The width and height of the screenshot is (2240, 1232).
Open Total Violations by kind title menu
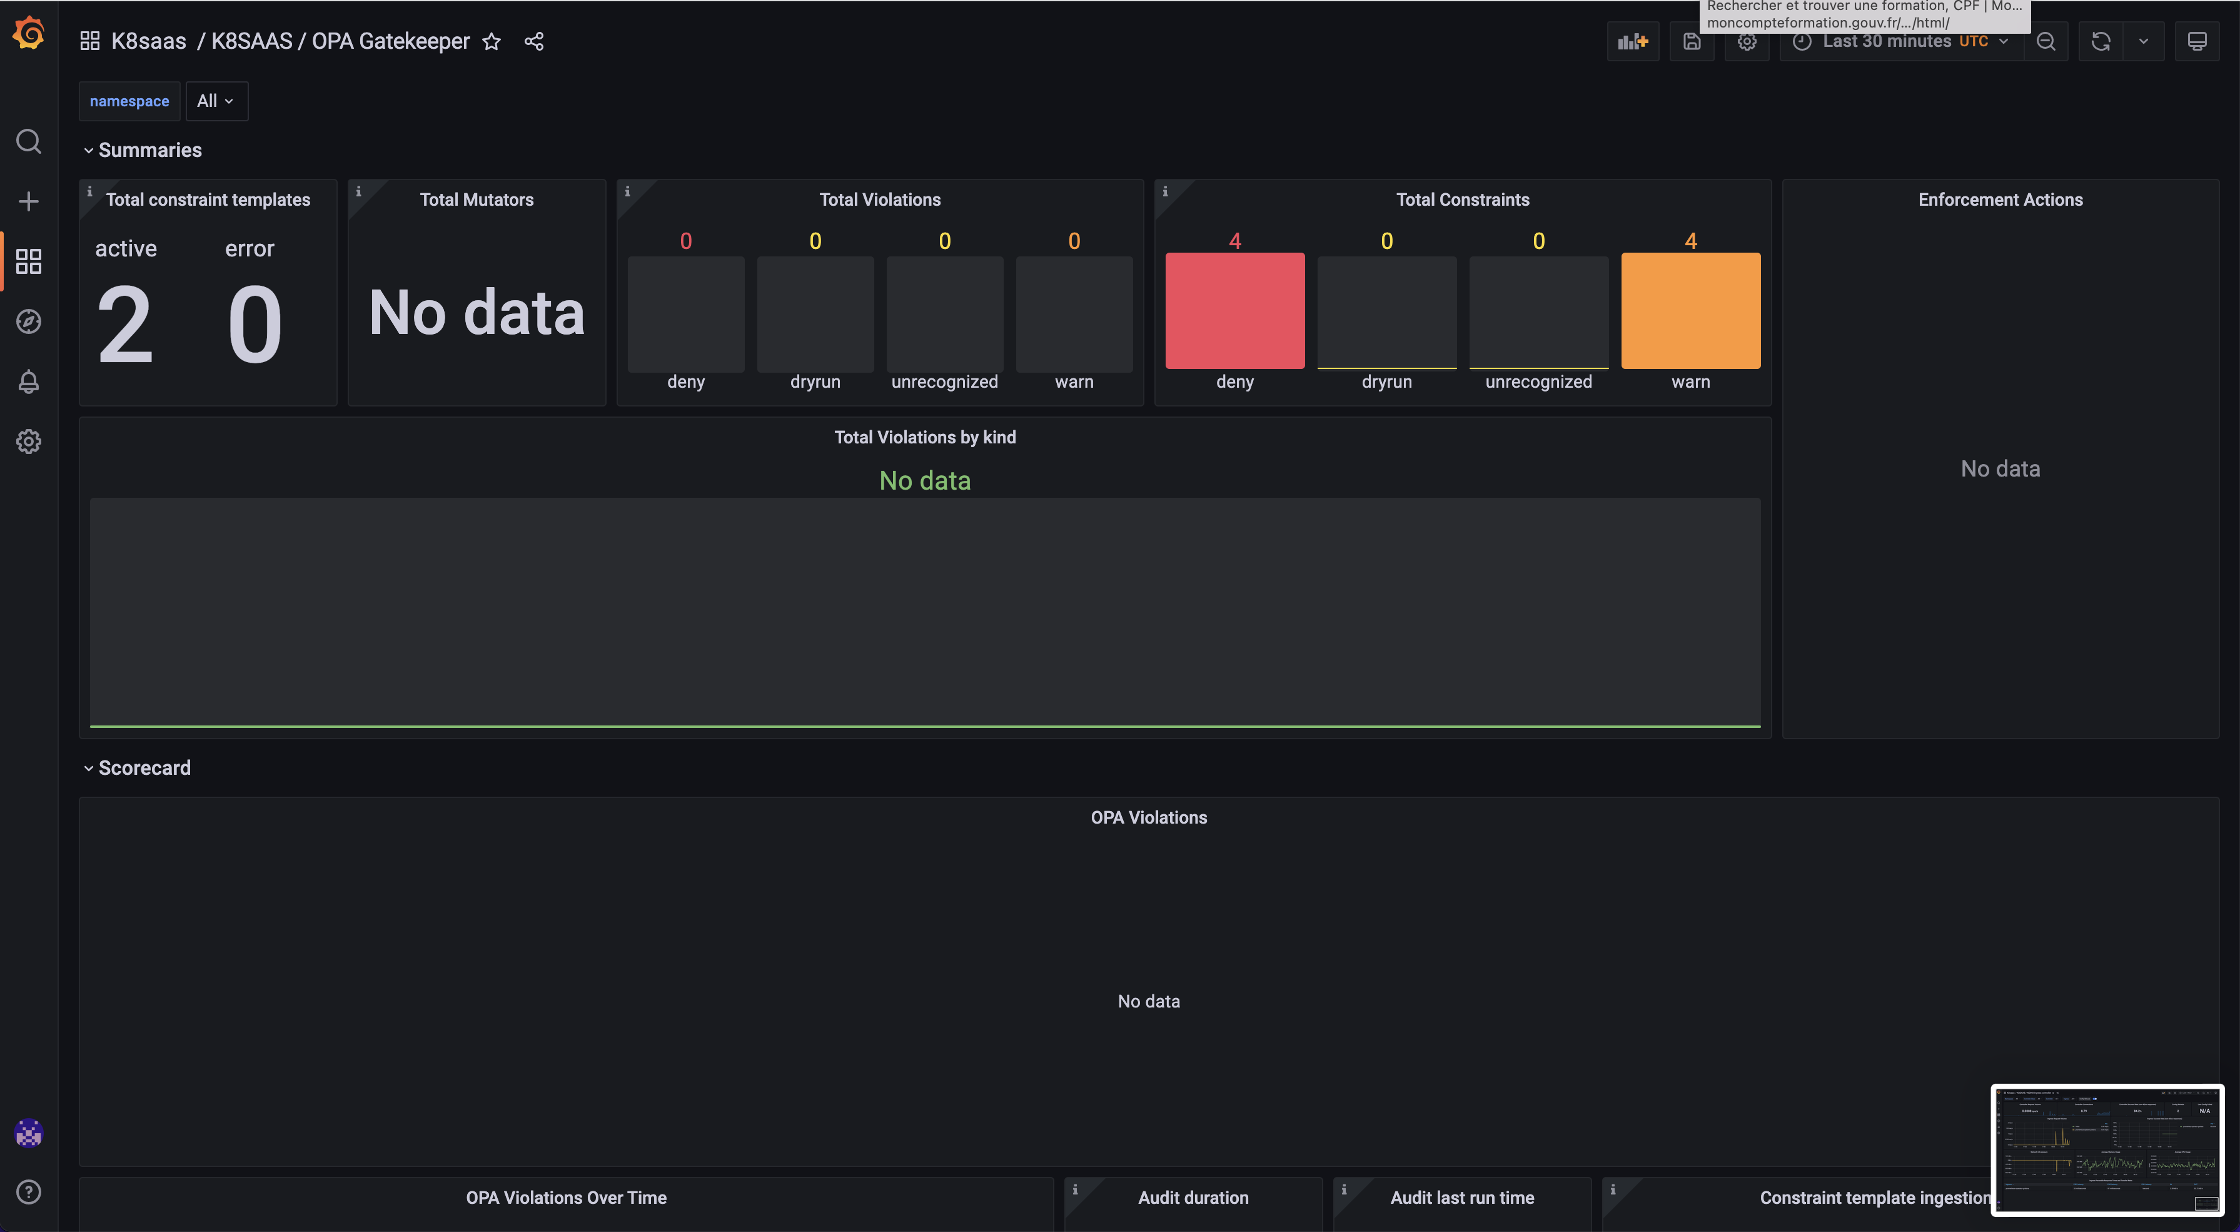coord(926,437)
